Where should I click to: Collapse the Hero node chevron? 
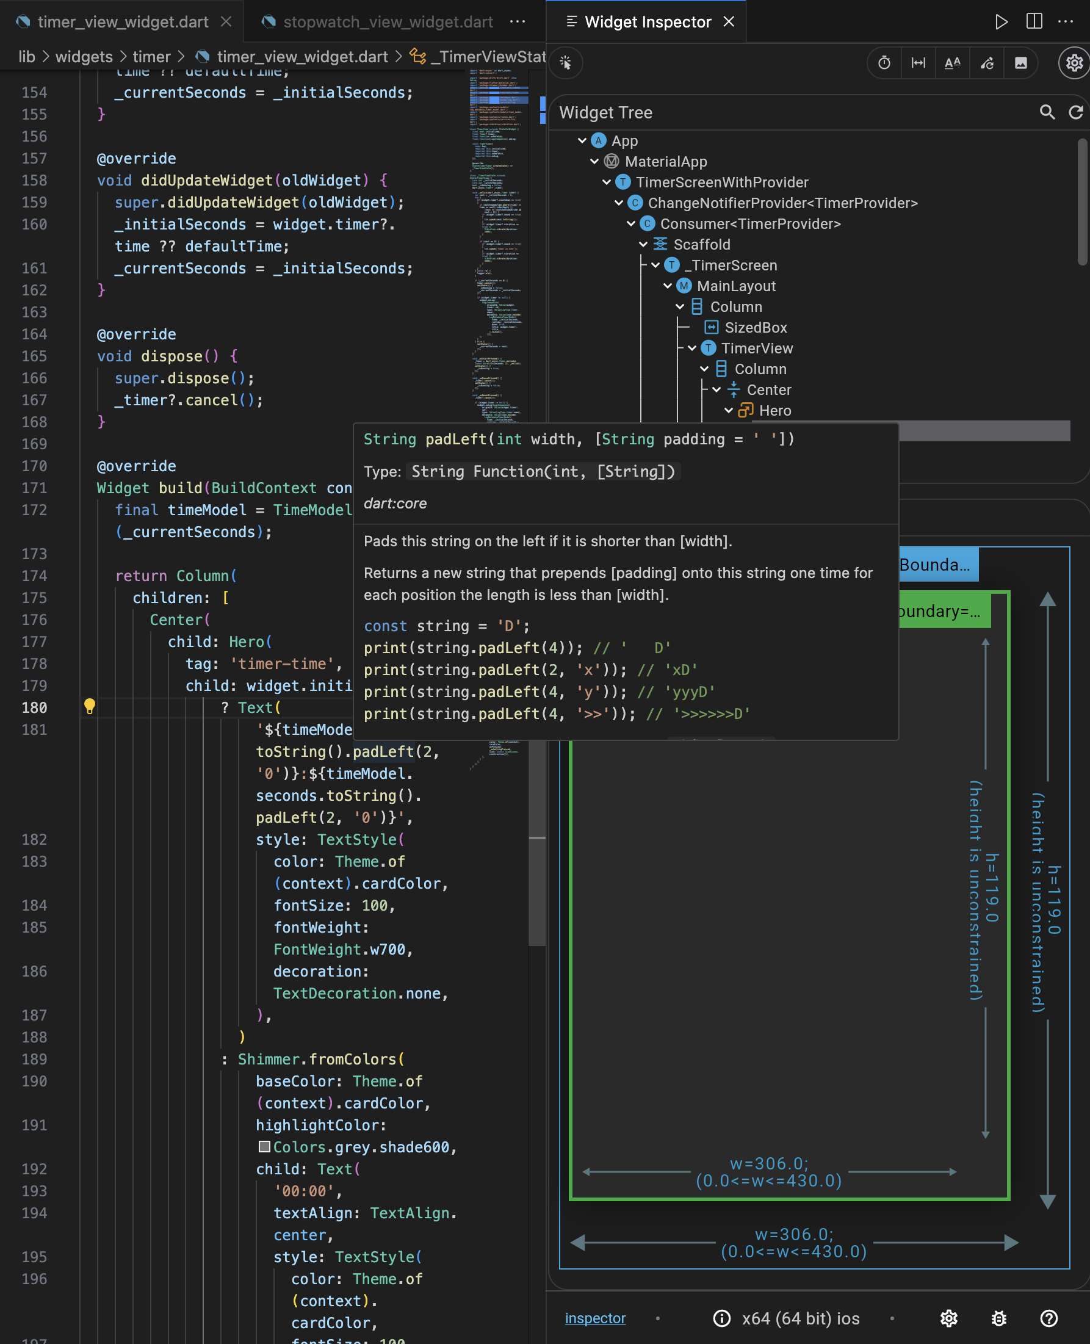coord(729,410)
